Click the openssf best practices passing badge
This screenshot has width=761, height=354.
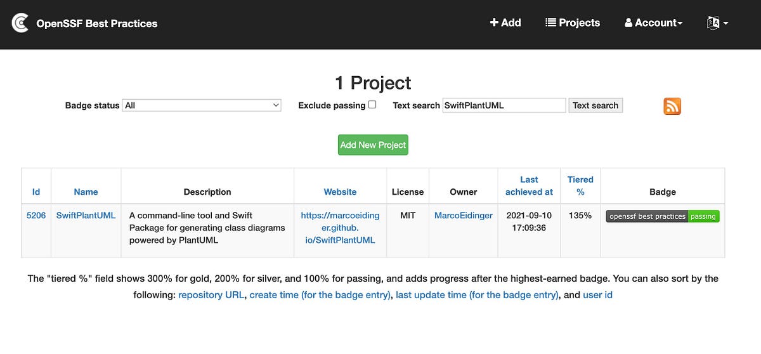pos(663,216)
